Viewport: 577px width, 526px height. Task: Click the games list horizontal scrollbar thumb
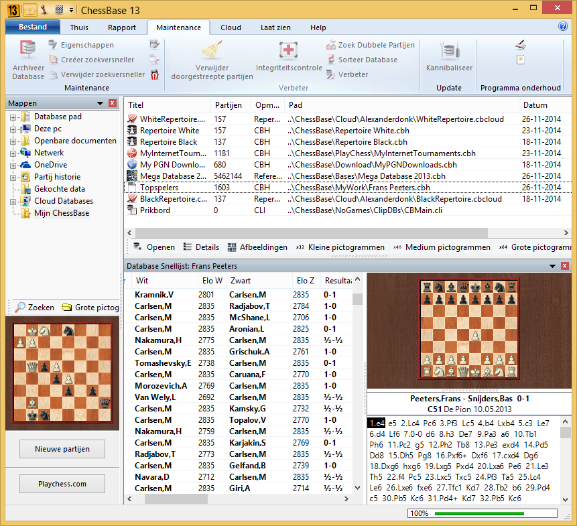(x=176, y=499)
